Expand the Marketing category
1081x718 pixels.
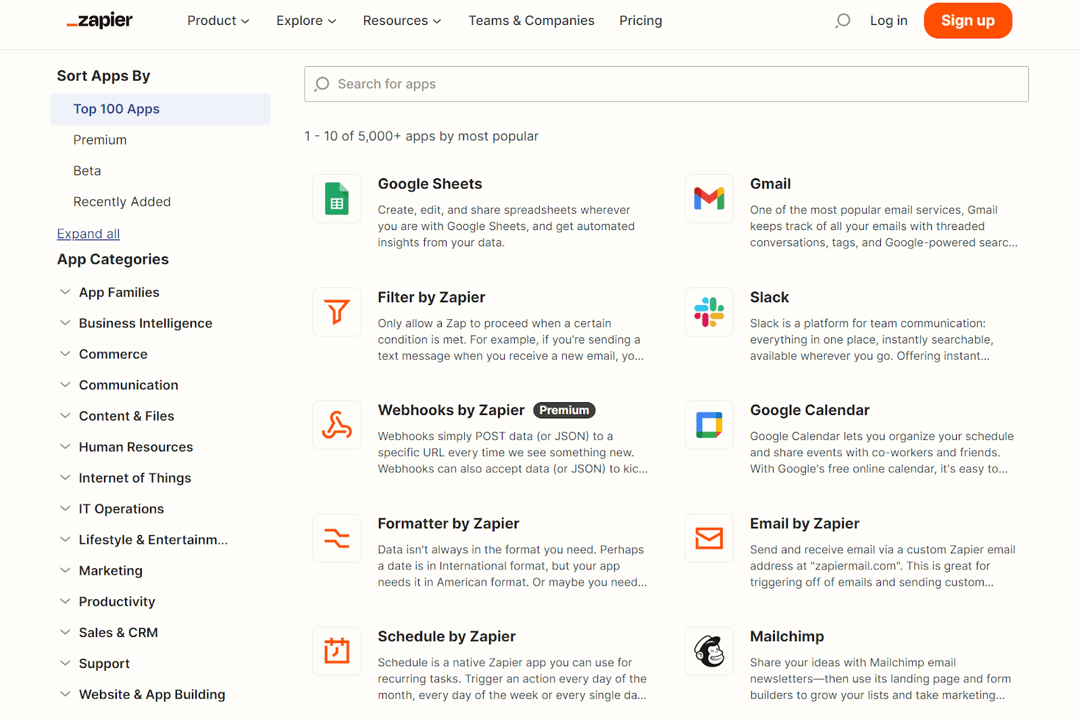111,571
